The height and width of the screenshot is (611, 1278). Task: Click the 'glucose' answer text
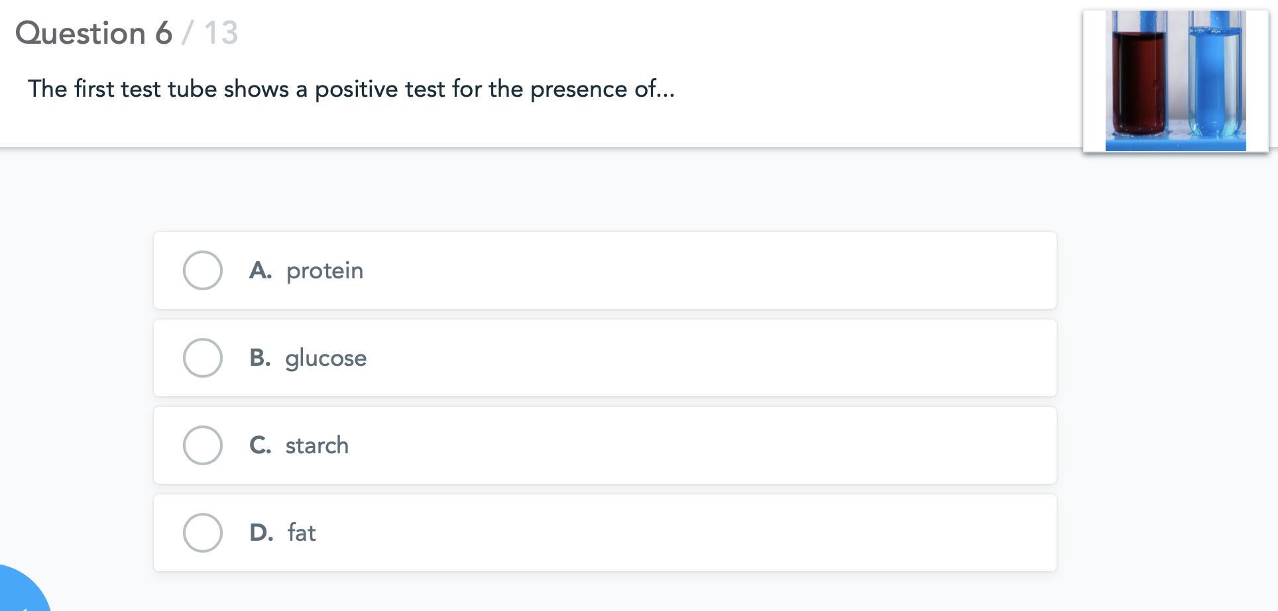point(325,359)
